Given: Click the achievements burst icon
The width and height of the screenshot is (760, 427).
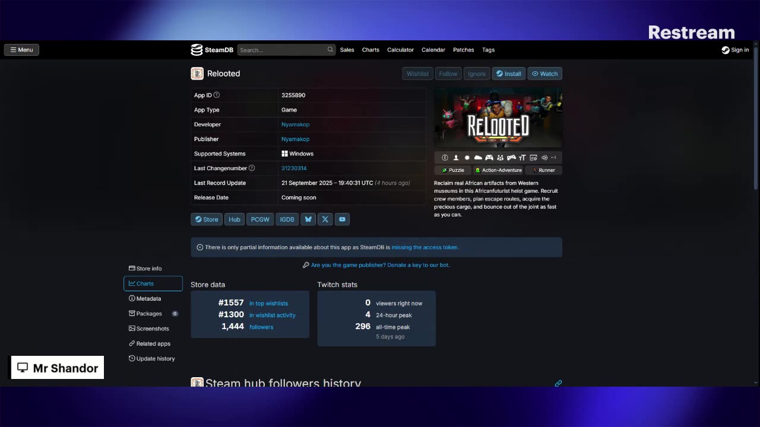Looking at the screenshot, I should pyautogui.click(x=467, y=158).
